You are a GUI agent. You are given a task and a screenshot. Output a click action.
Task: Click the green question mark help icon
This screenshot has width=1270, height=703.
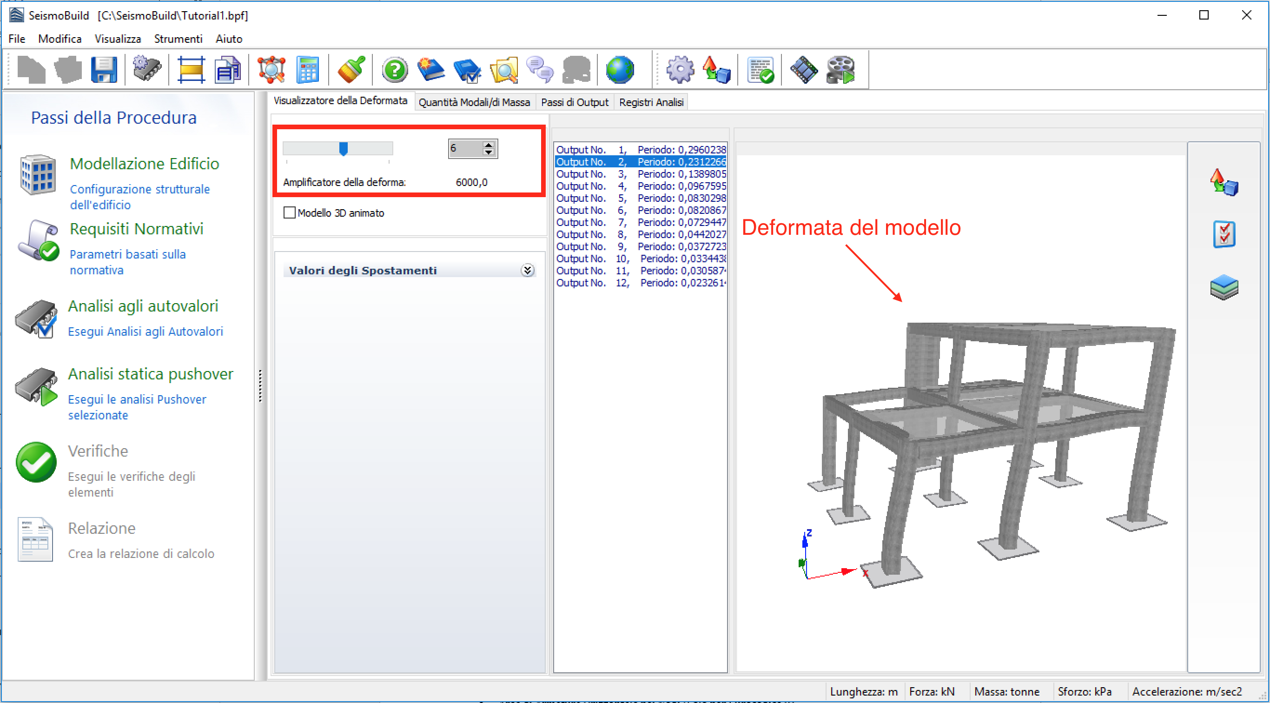pos(394,70)
